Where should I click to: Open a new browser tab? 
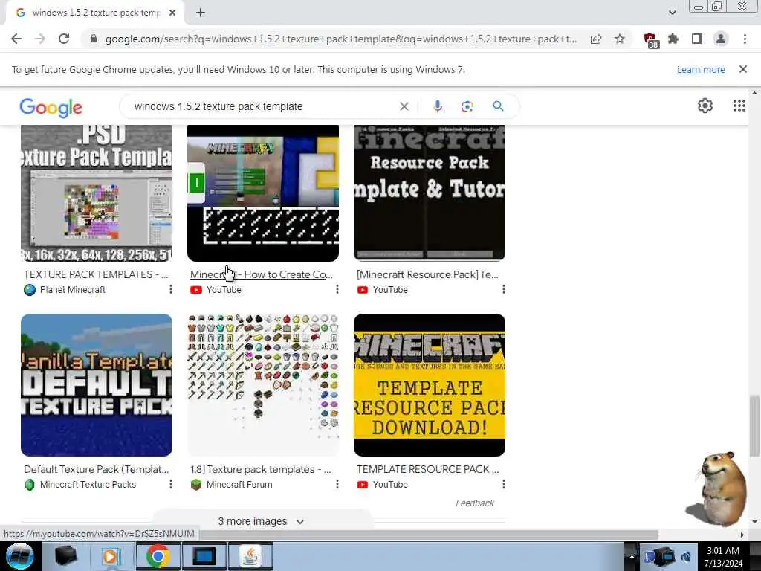(201, 13)
